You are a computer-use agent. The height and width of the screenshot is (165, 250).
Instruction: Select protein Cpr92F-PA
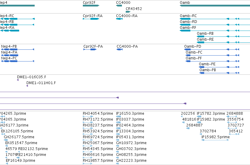90,49
